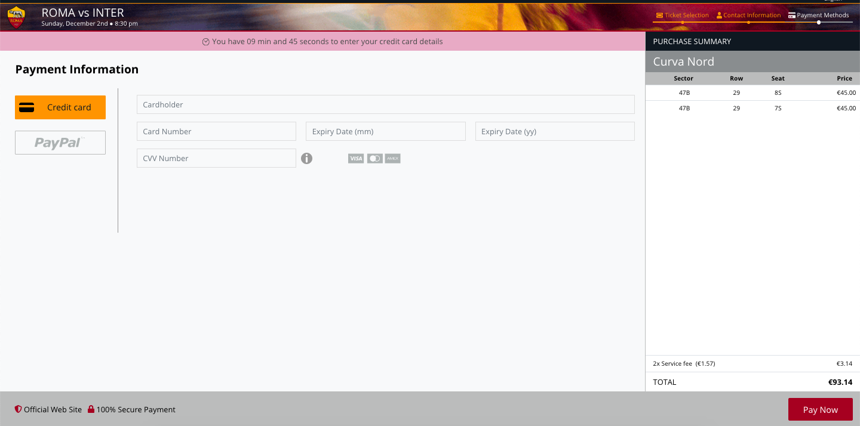
Task: Click the Payment Methods progress dot
Action: pyautogui.click(x=819, y=23)
